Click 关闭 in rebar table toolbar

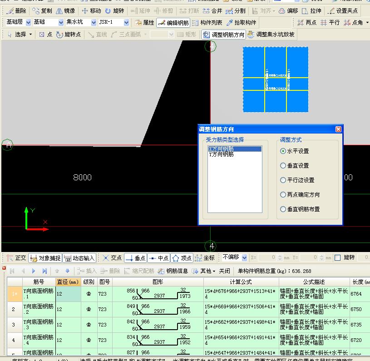click(x=224, y=271)
